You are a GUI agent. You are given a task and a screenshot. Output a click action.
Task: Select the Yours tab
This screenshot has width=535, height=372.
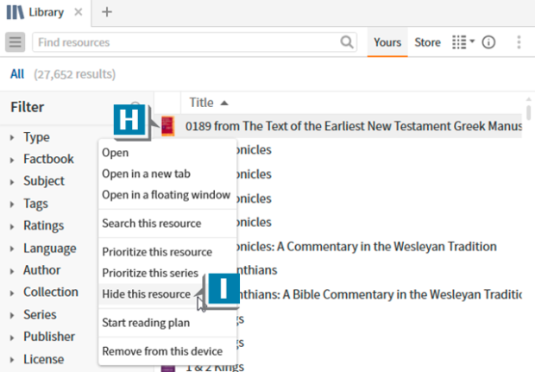[387, 42]
